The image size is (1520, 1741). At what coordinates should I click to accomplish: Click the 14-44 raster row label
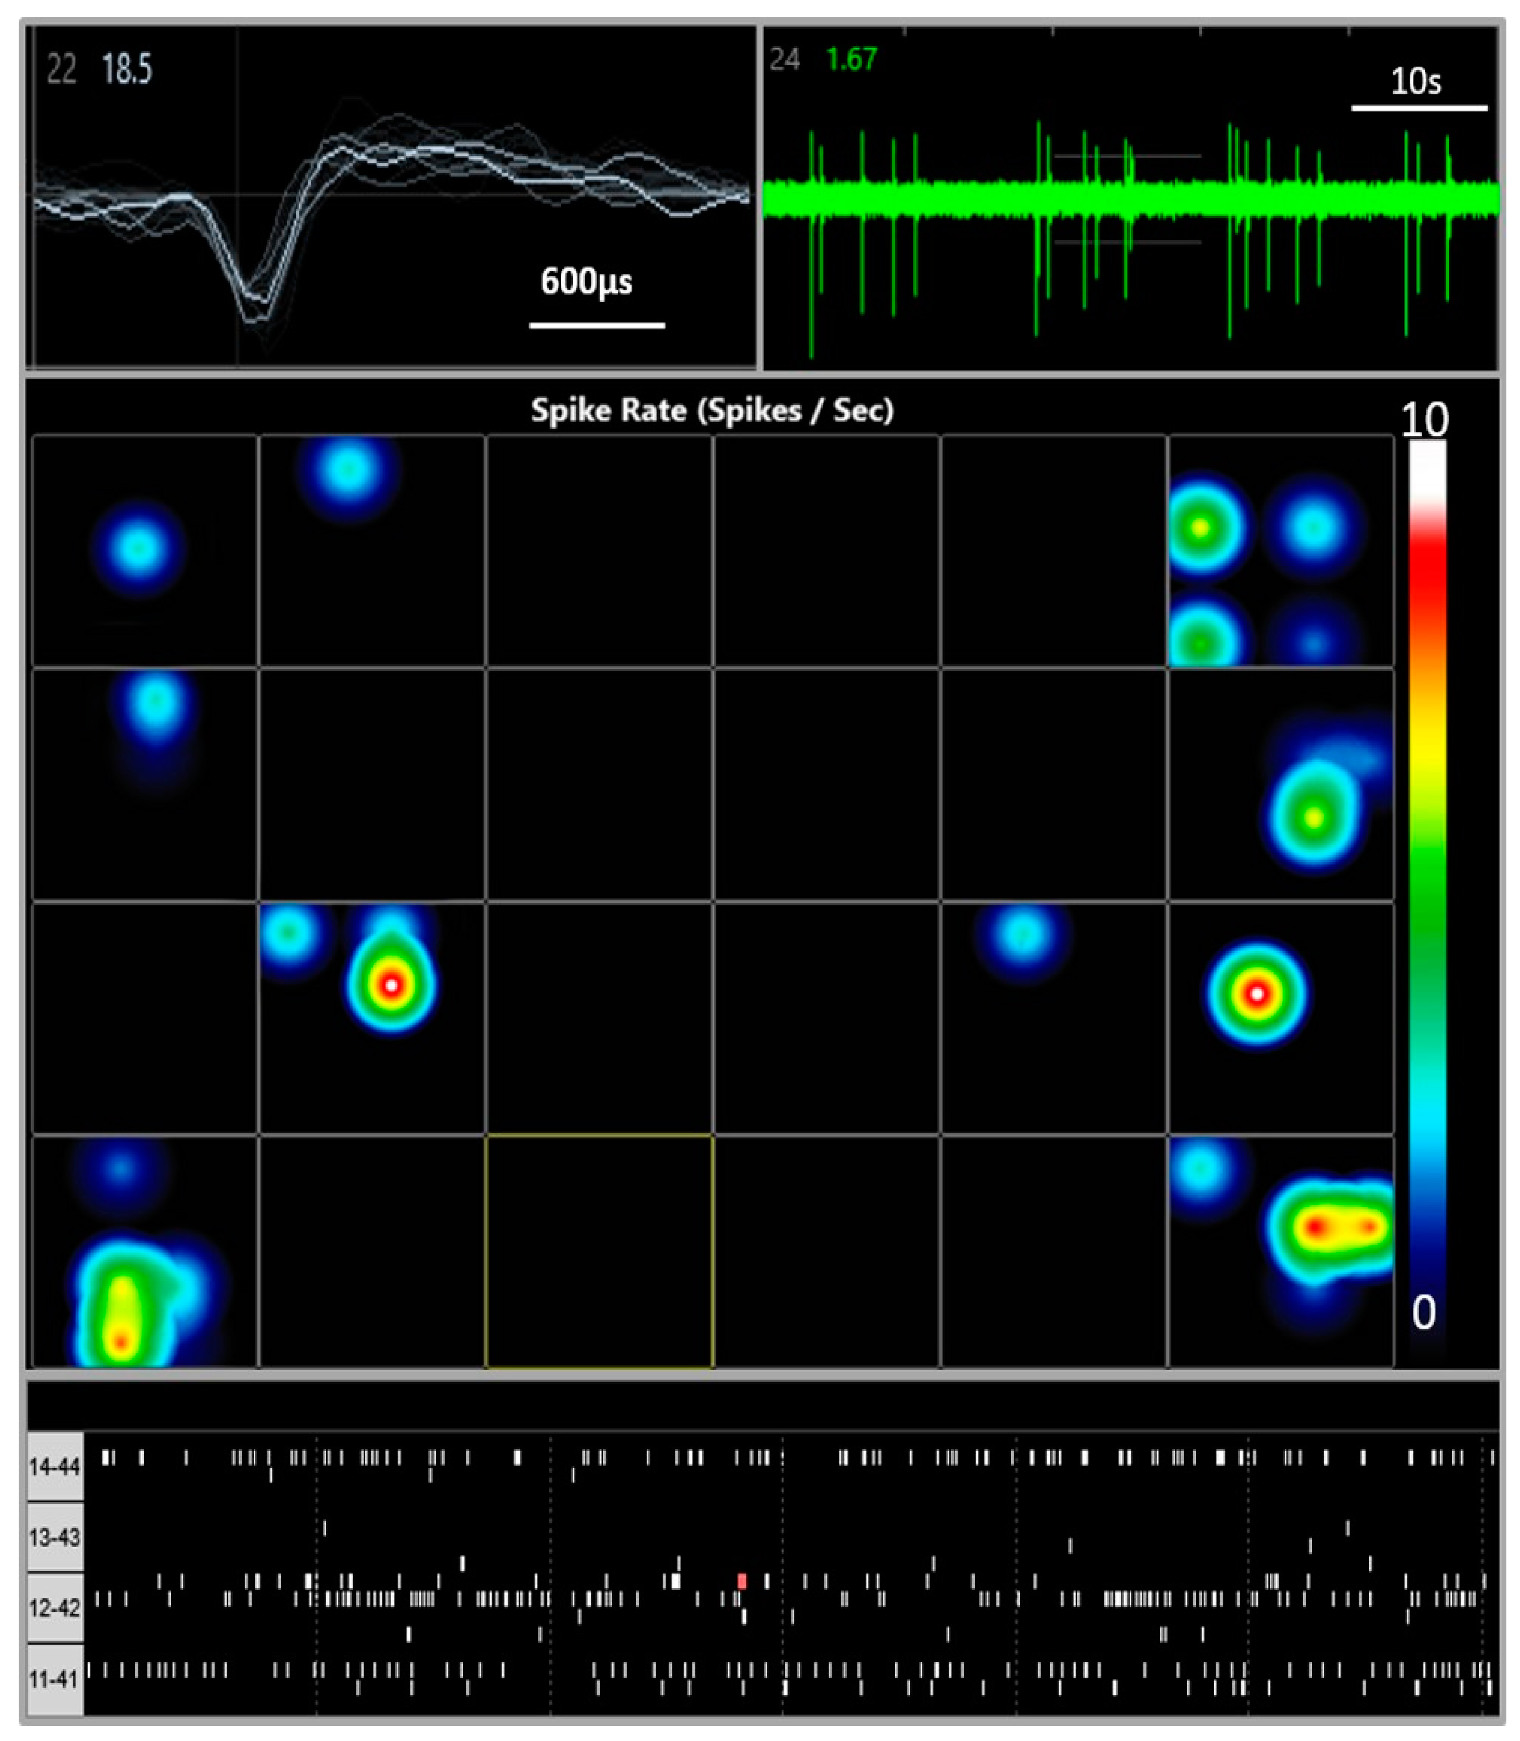point(54,1466)
